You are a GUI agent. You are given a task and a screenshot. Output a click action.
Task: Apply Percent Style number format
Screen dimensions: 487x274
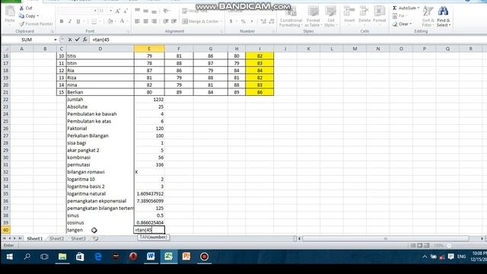point(243,21)
